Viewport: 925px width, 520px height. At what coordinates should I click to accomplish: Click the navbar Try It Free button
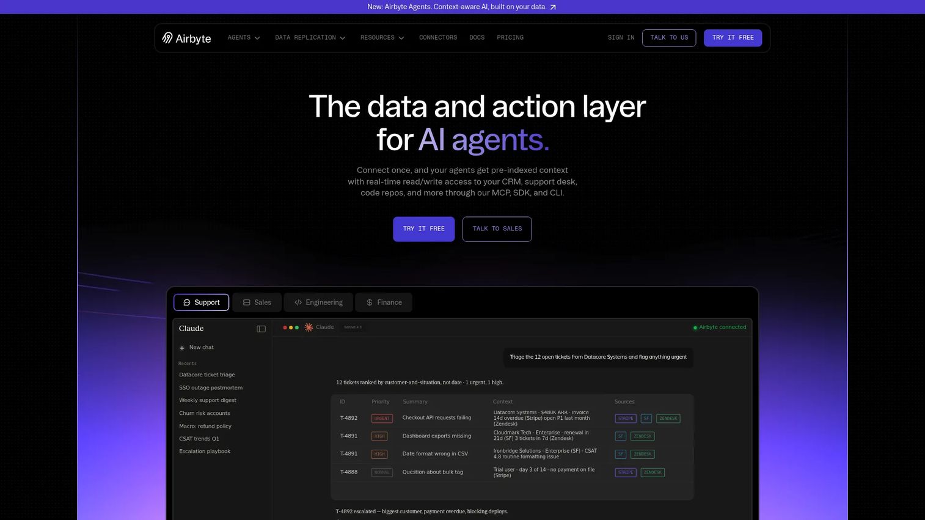(733, 38)
